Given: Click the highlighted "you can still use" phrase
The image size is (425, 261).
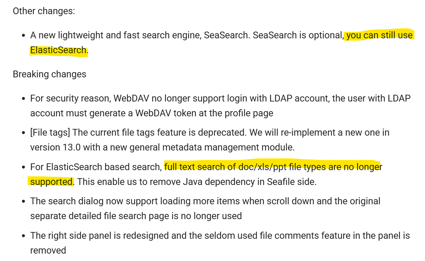Looking at the screenshot, I should coord(379,35).
